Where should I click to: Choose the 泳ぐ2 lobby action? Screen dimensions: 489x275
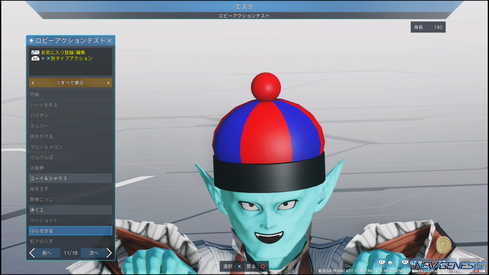(x=70, y=210)
